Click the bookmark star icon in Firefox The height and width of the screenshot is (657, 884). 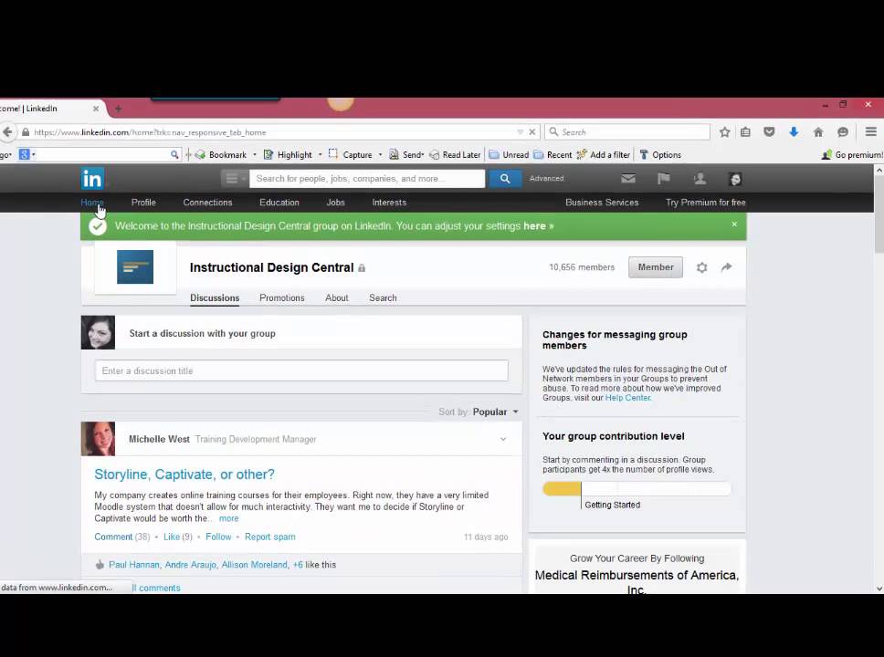pyautogui.click(x=724, y=131)
